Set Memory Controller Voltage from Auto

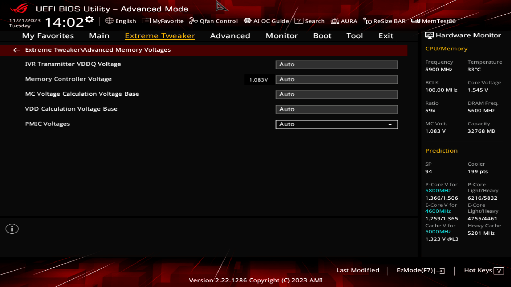336,79
